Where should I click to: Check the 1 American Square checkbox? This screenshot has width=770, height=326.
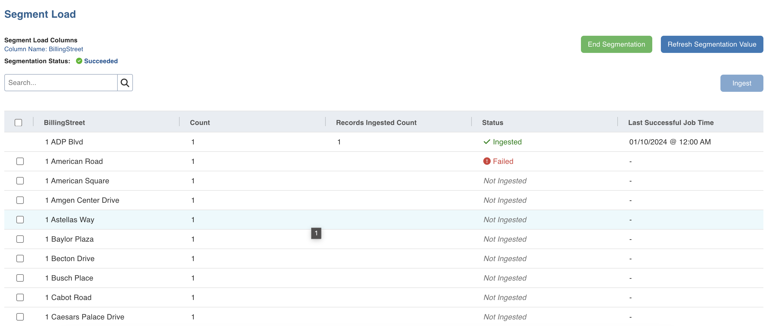tap(20, 181)
